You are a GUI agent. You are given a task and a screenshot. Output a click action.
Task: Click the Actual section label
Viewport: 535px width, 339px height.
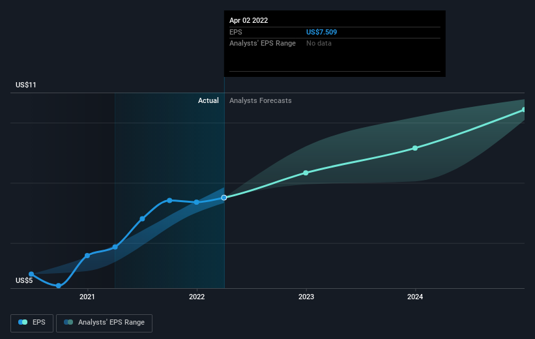(208, 100)
